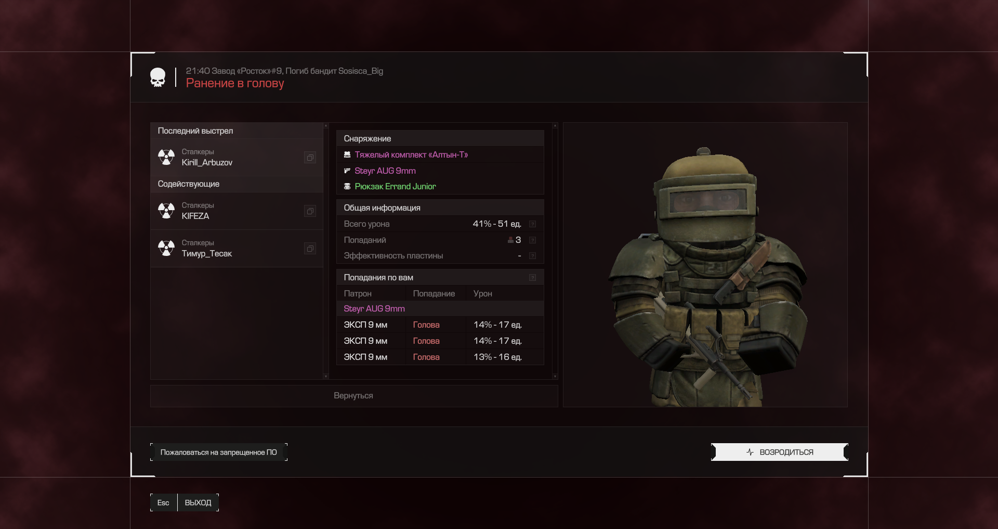
Task: Click the ВЫХОД exit button
Action: (x=198, y=502)
